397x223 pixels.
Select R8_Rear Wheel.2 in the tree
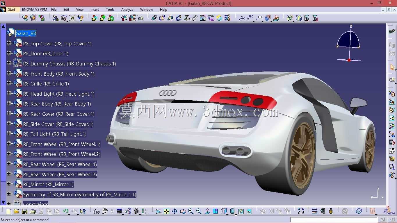coord(60,174)
